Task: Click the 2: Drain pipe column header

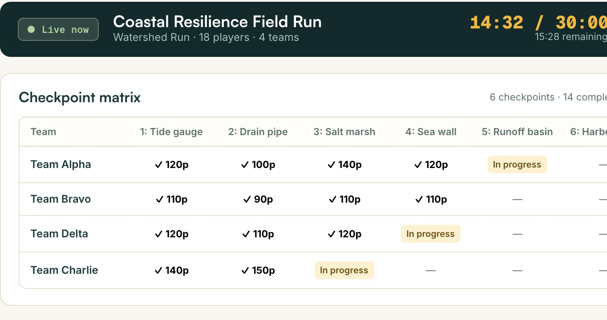Action: (258, 132)
